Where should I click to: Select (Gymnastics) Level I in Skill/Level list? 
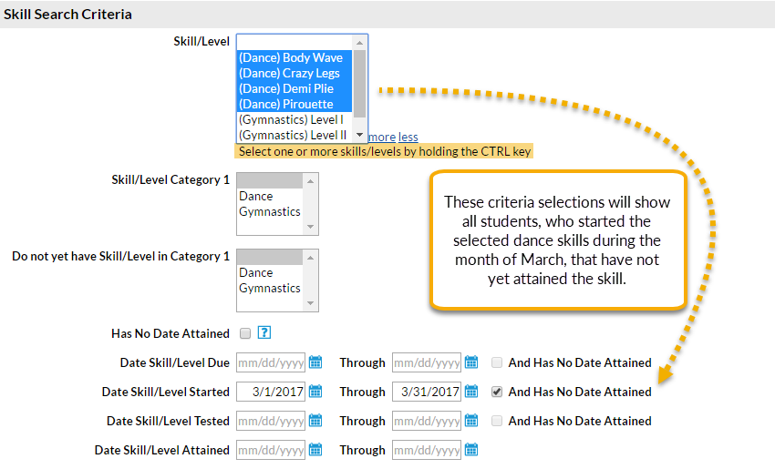coord(294,119)
